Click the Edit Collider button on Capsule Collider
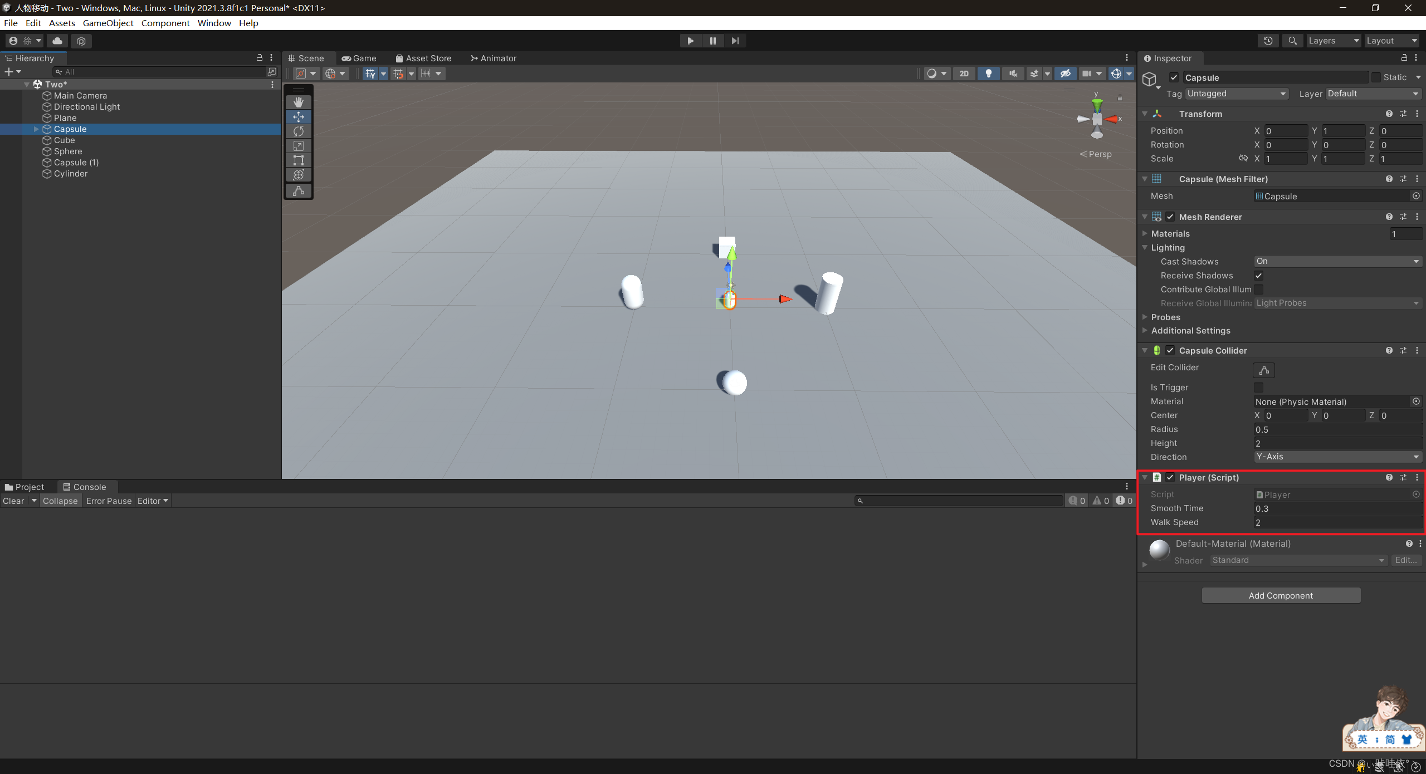 (1264, 370)
